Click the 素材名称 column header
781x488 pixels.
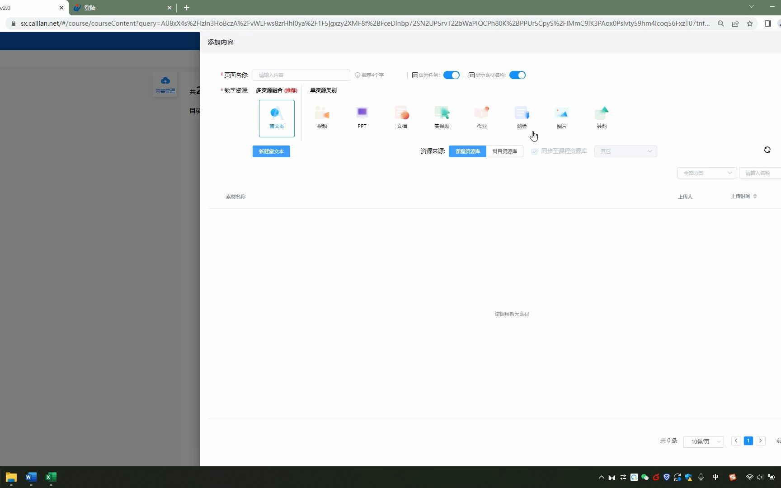235,197
